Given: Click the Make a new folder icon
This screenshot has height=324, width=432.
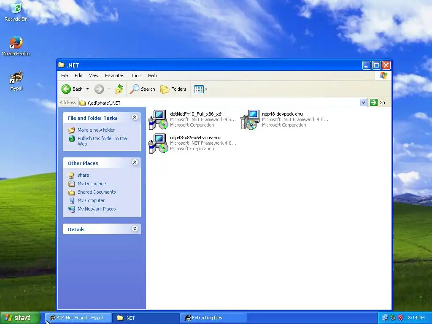Looking at the screenshot, I should tap(72, 130).
